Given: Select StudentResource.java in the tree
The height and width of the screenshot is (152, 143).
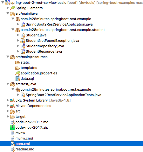Looking at the screenshot, I should [x=44, y=51].
